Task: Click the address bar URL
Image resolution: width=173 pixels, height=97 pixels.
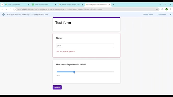Action: [60, 9]
